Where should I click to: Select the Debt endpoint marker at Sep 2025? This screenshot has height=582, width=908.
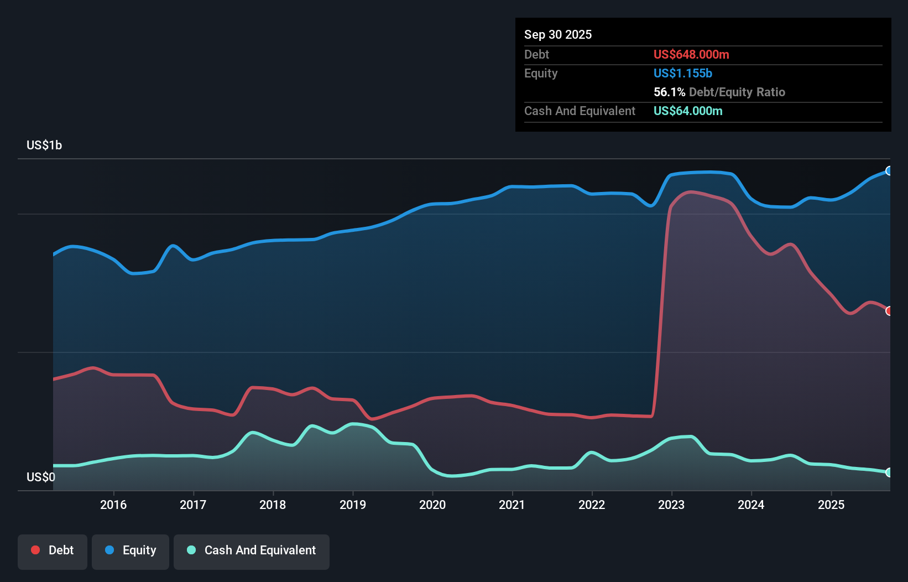tap(889, 311)
